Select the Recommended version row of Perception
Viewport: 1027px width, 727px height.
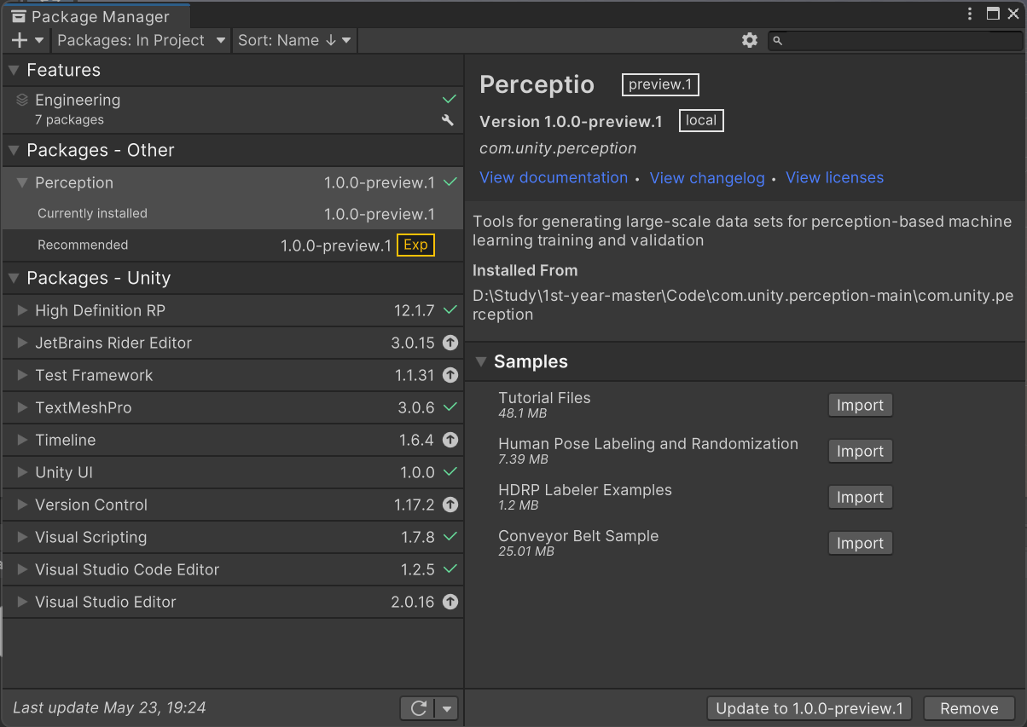[x=213, y=245]
